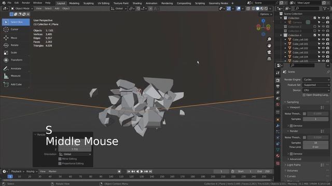The image size is (332, 186).
Task: Jump to the timeline start frame
Action: click(129, 172)
